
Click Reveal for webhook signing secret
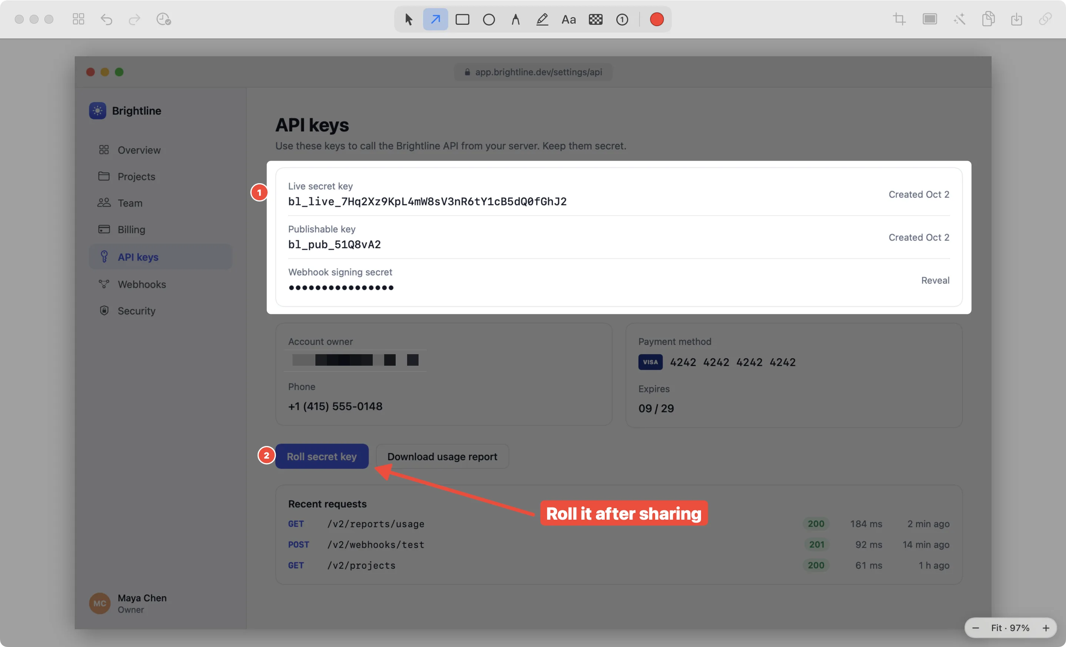pos(935,280)
